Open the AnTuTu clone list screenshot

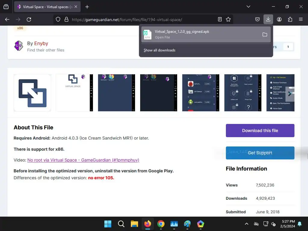201,93
